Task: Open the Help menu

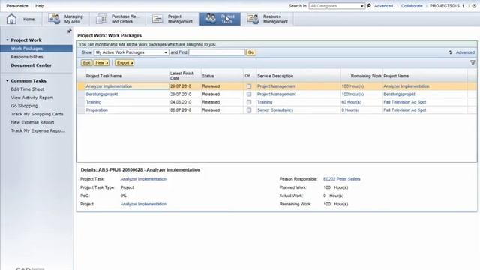Action: (x=40, y=6)
